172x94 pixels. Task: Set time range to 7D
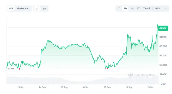[125, 8]
